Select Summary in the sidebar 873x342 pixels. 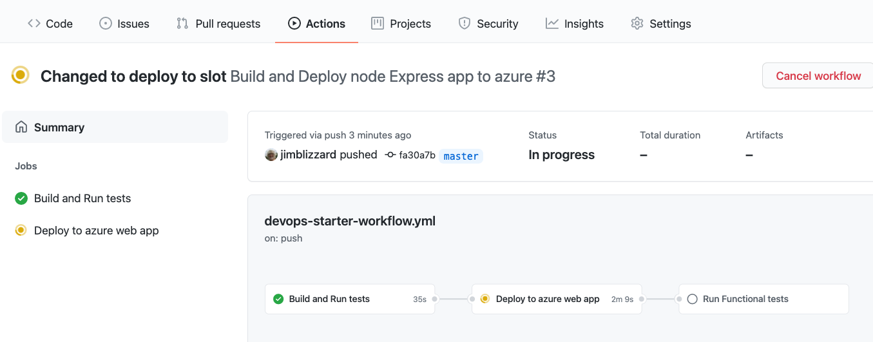(115, 127)
